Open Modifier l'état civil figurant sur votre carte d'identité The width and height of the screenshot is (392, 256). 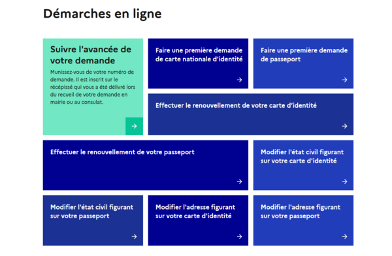pos(302,157)
